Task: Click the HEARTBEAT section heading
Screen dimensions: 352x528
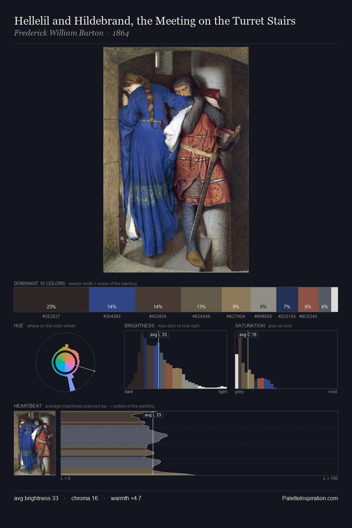Action: tap(28, 406)
